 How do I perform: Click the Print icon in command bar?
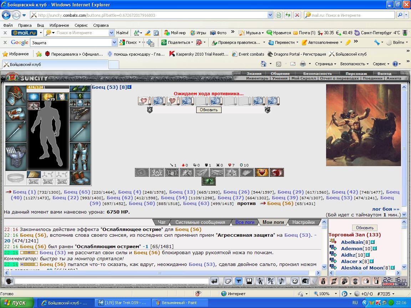(x=303, y=64)
